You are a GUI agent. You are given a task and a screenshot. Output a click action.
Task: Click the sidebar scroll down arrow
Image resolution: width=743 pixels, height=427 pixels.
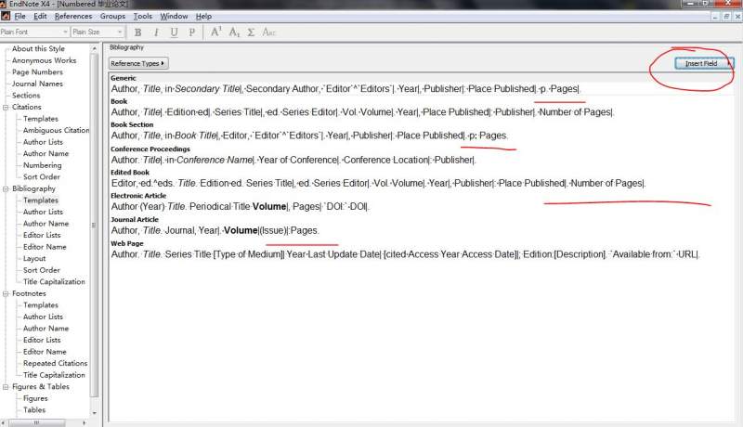(94, 413)
